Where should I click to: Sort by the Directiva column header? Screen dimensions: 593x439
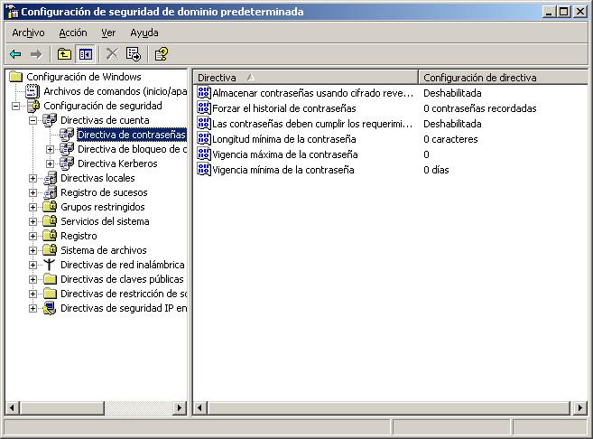(x=305, y=78)
